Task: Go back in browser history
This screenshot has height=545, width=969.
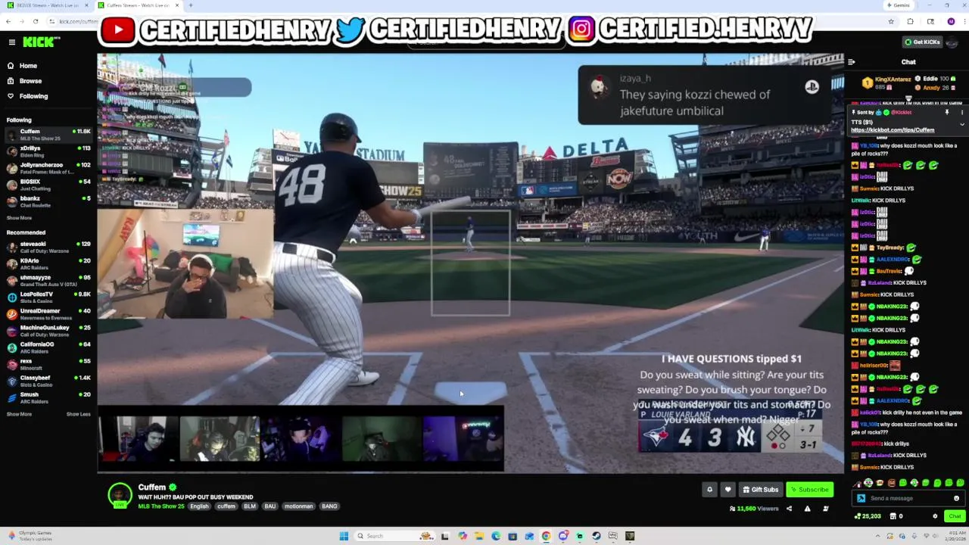Action: point(8,21)
